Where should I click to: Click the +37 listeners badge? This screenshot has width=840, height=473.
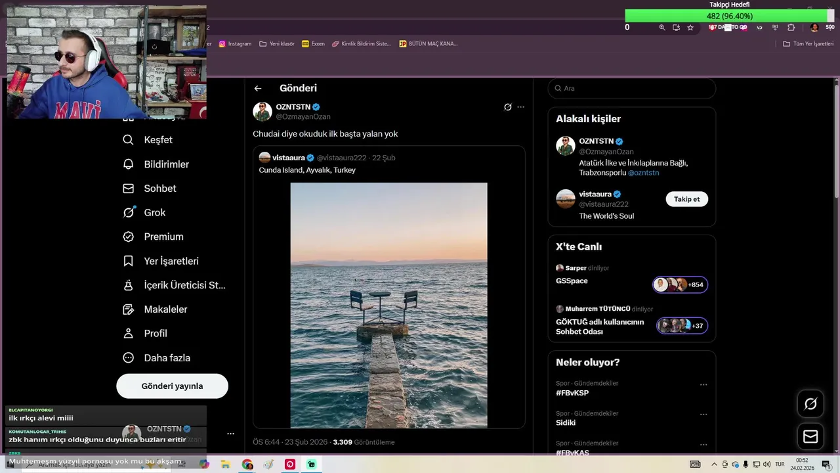(x=682, y=326)
